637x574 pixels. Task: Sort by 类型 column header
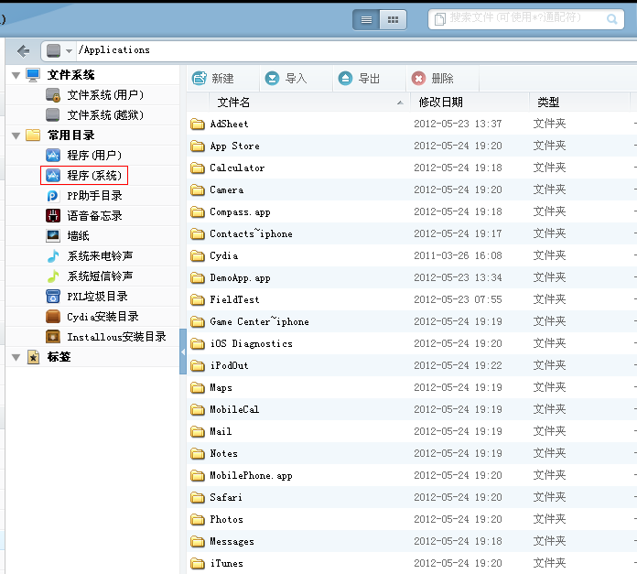tap(579, 103)
